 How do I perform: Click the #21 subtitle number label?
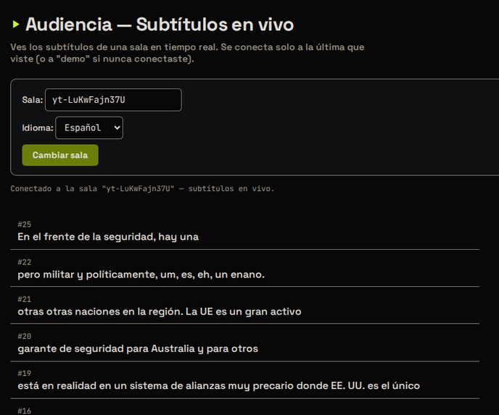coord(25,299)
